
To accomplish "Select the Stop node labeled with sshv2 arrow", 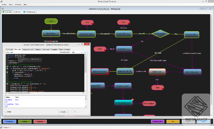I will [x=100, y=49].
